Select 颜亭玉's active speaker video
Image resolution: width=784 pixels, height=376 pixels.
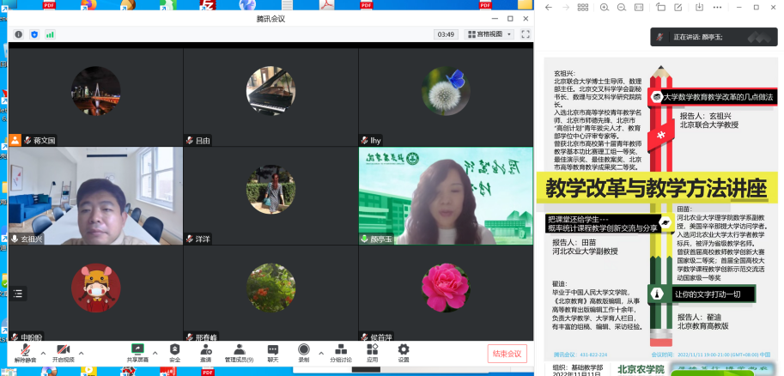click(446, 196)
